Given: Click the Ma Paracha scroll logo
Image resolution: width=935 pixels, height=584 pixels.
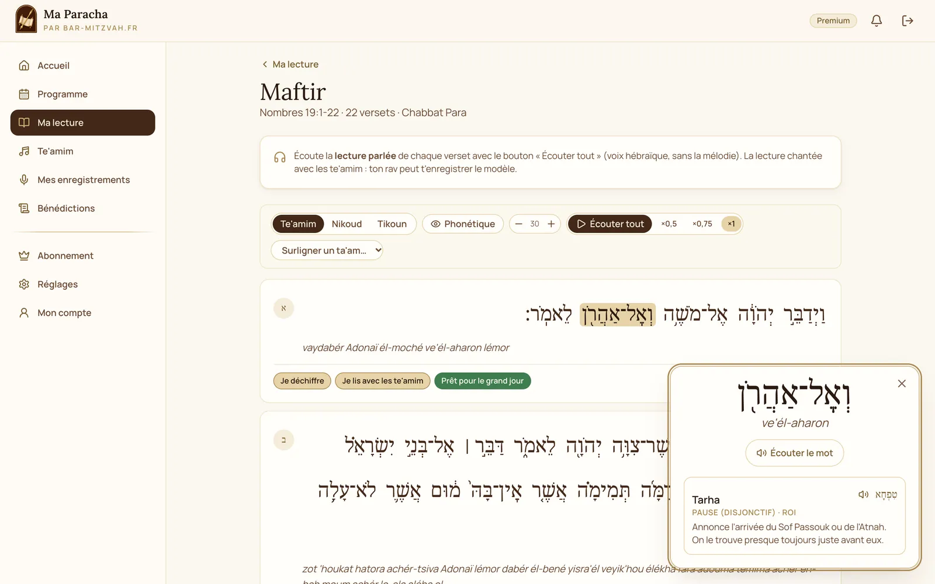Looking at the screenshot, I should tap(26, 19).
